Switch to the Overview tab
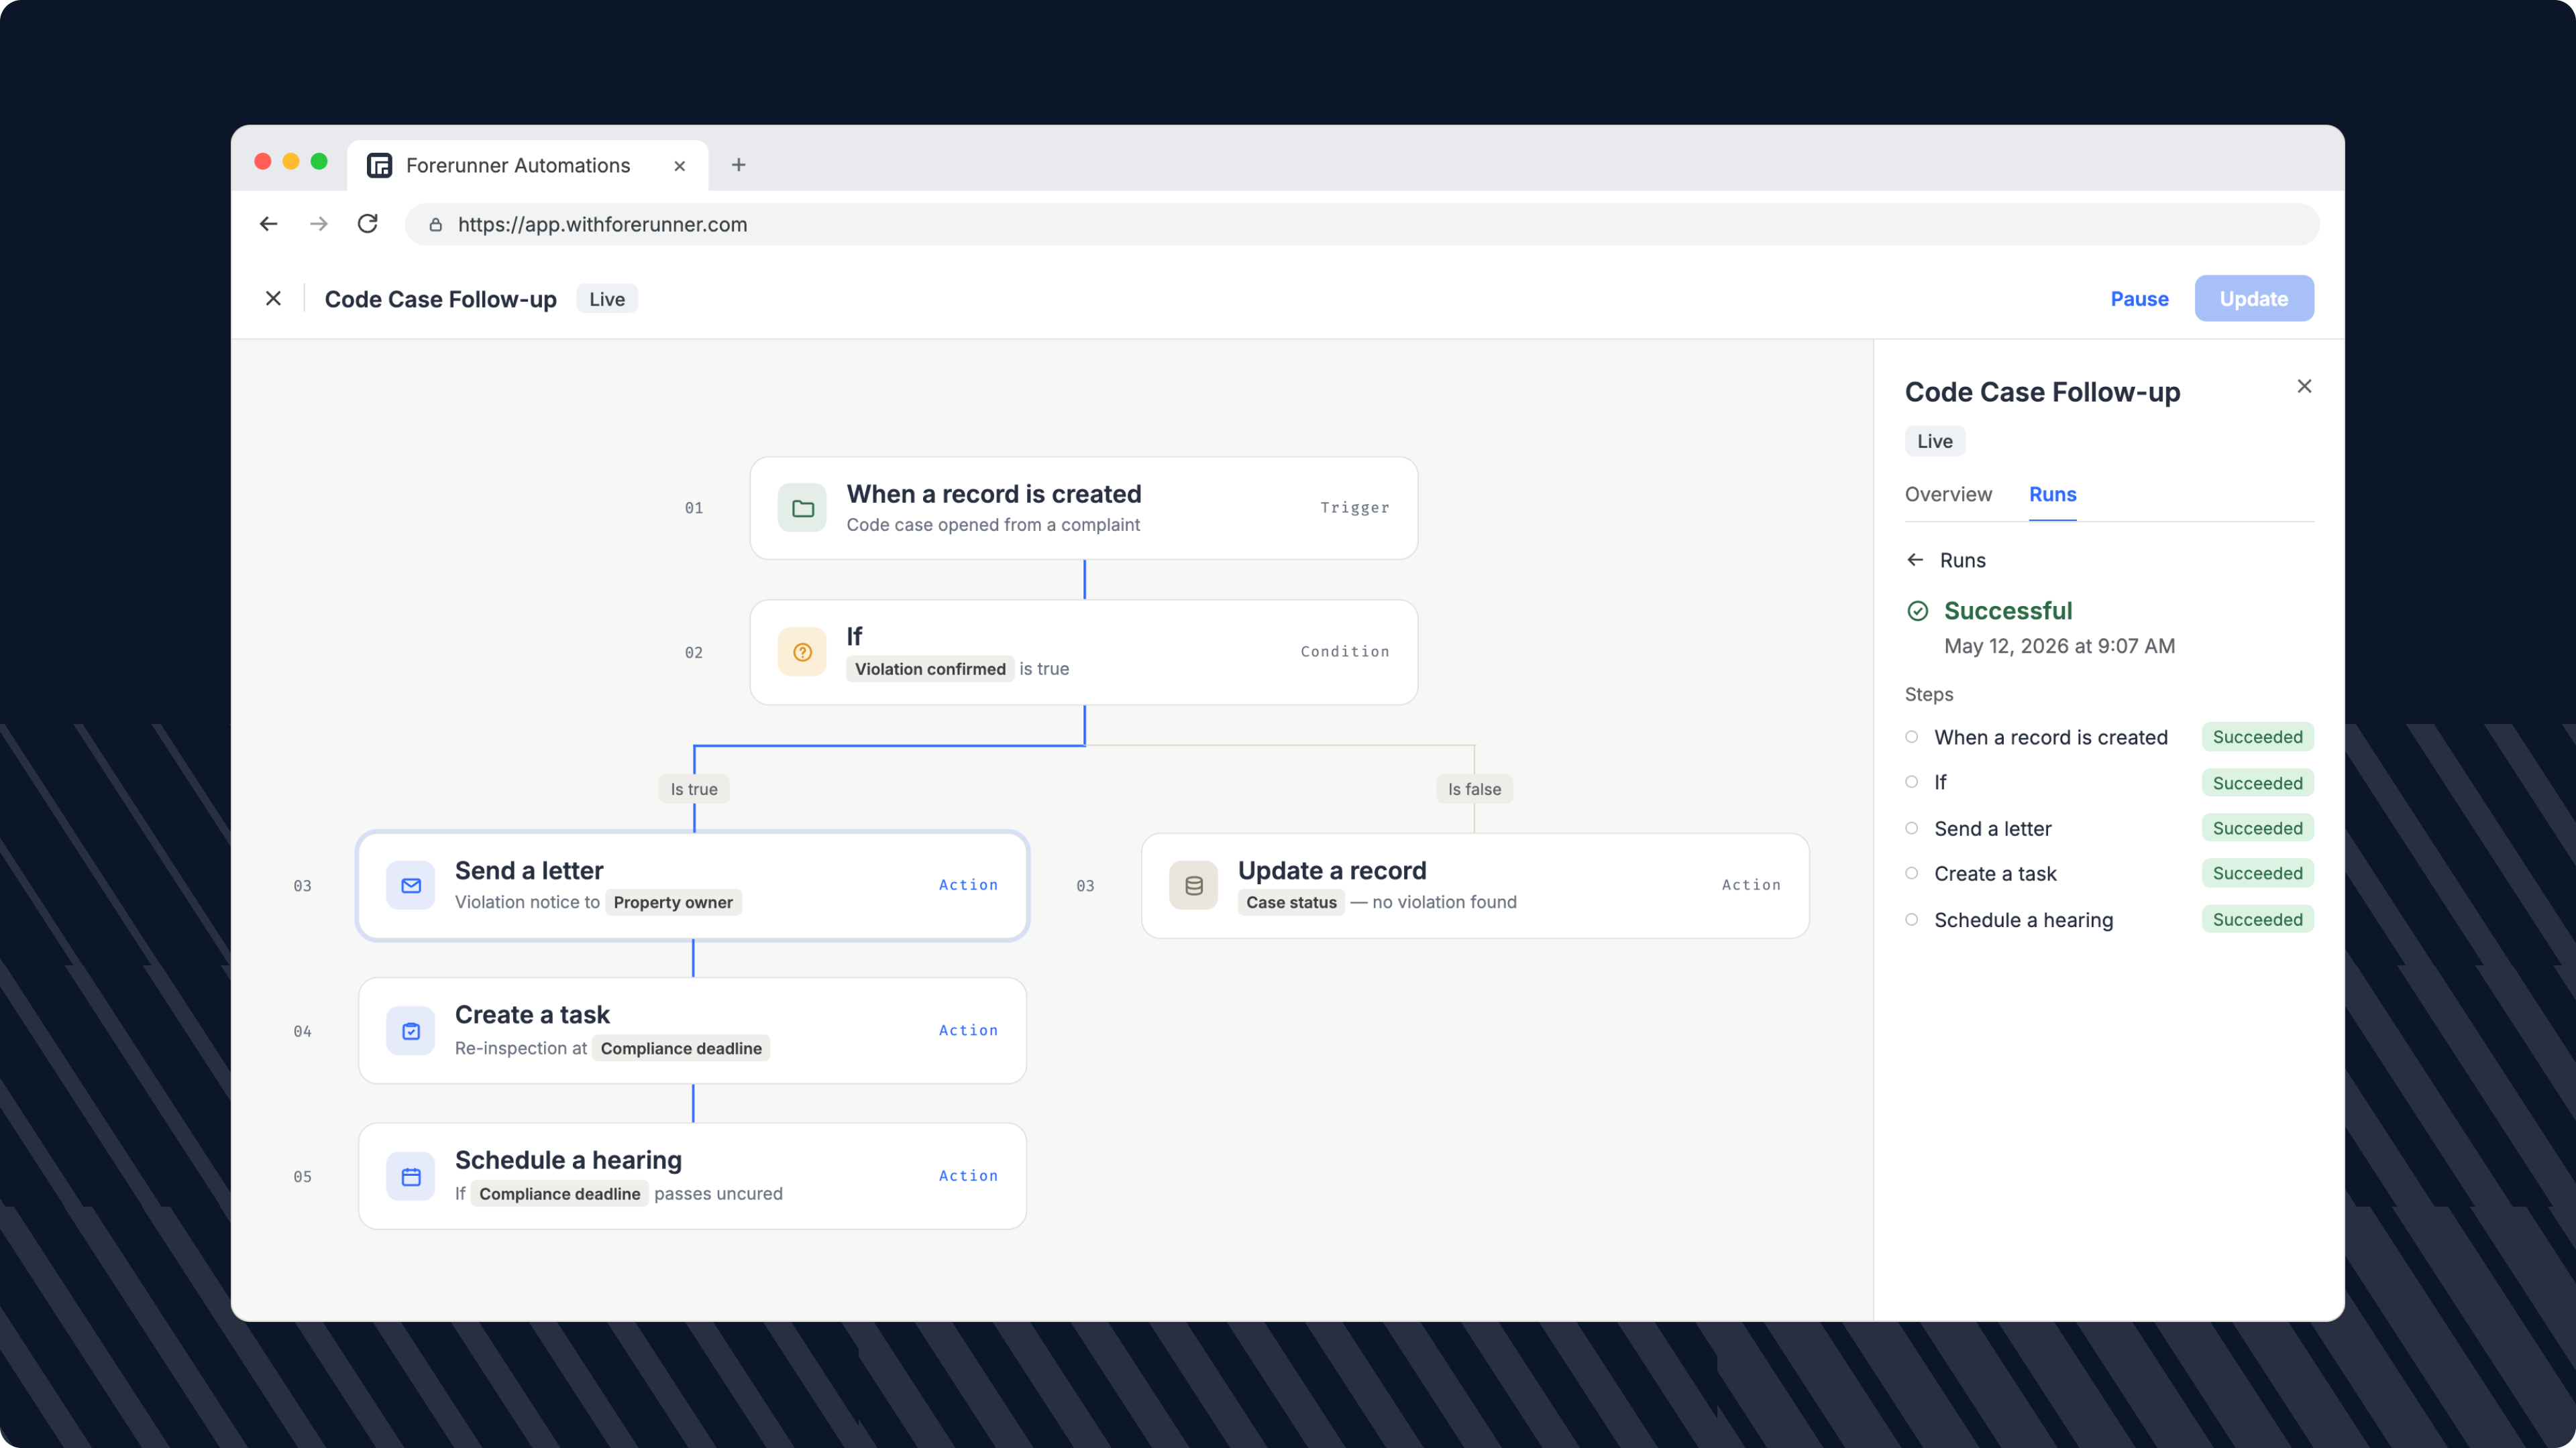The image size is (2576, 1448). coord(1948,495)
